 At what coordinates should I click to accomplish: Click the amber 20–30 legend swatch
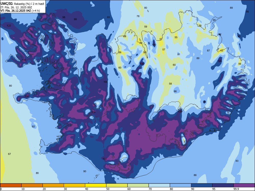pos(53,185)
